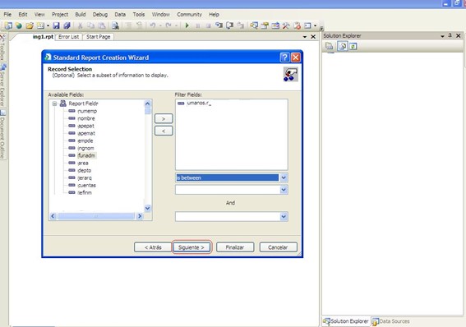
Task: Open the 'is between' condition dropdown
Action: [x=284, y=177]
